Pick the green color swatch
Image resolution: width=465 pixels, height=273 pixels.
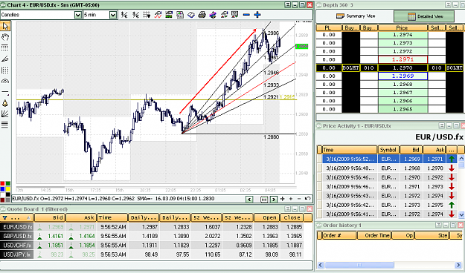(7, 184)
